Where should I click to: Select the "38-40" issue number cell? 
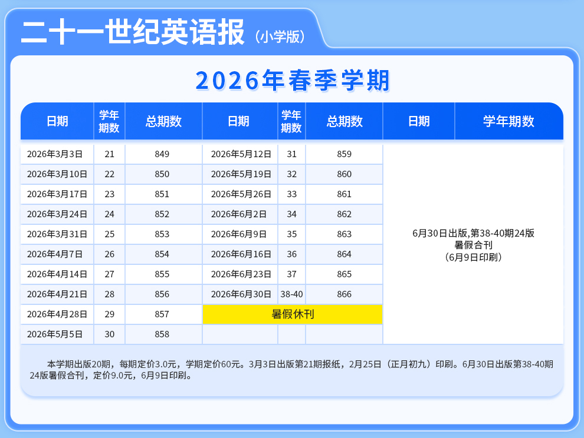pos(291,294)
